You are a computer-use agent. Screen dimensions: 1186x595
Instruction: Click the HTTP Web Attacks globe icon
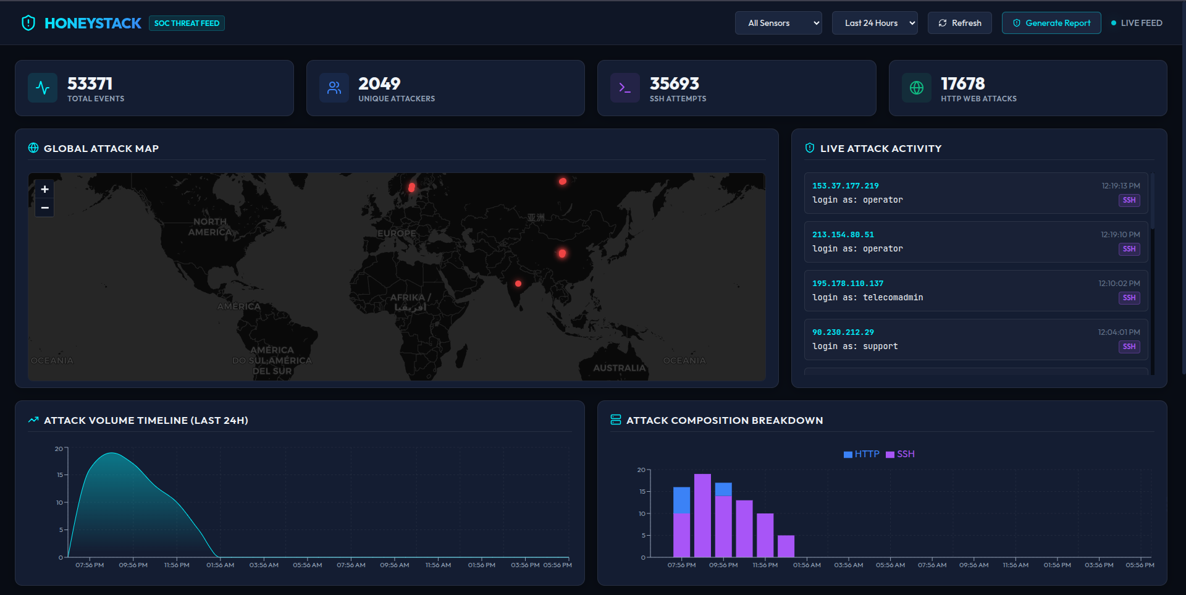pos(917,88)
